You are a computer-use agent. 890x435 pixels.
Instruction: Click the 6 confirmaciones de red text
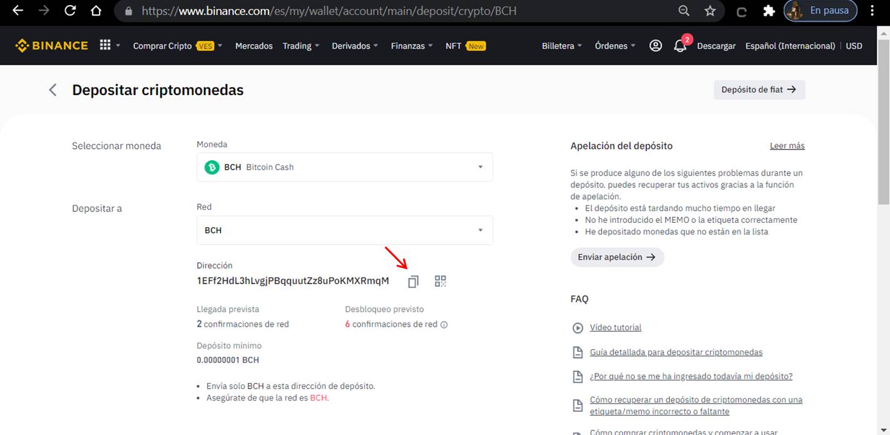pos(391,324)
